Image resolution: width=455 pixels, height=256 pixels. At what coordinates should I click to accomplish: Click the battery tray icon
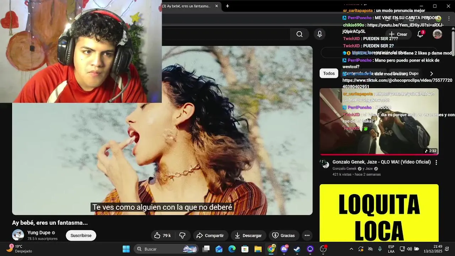point(417,249)
